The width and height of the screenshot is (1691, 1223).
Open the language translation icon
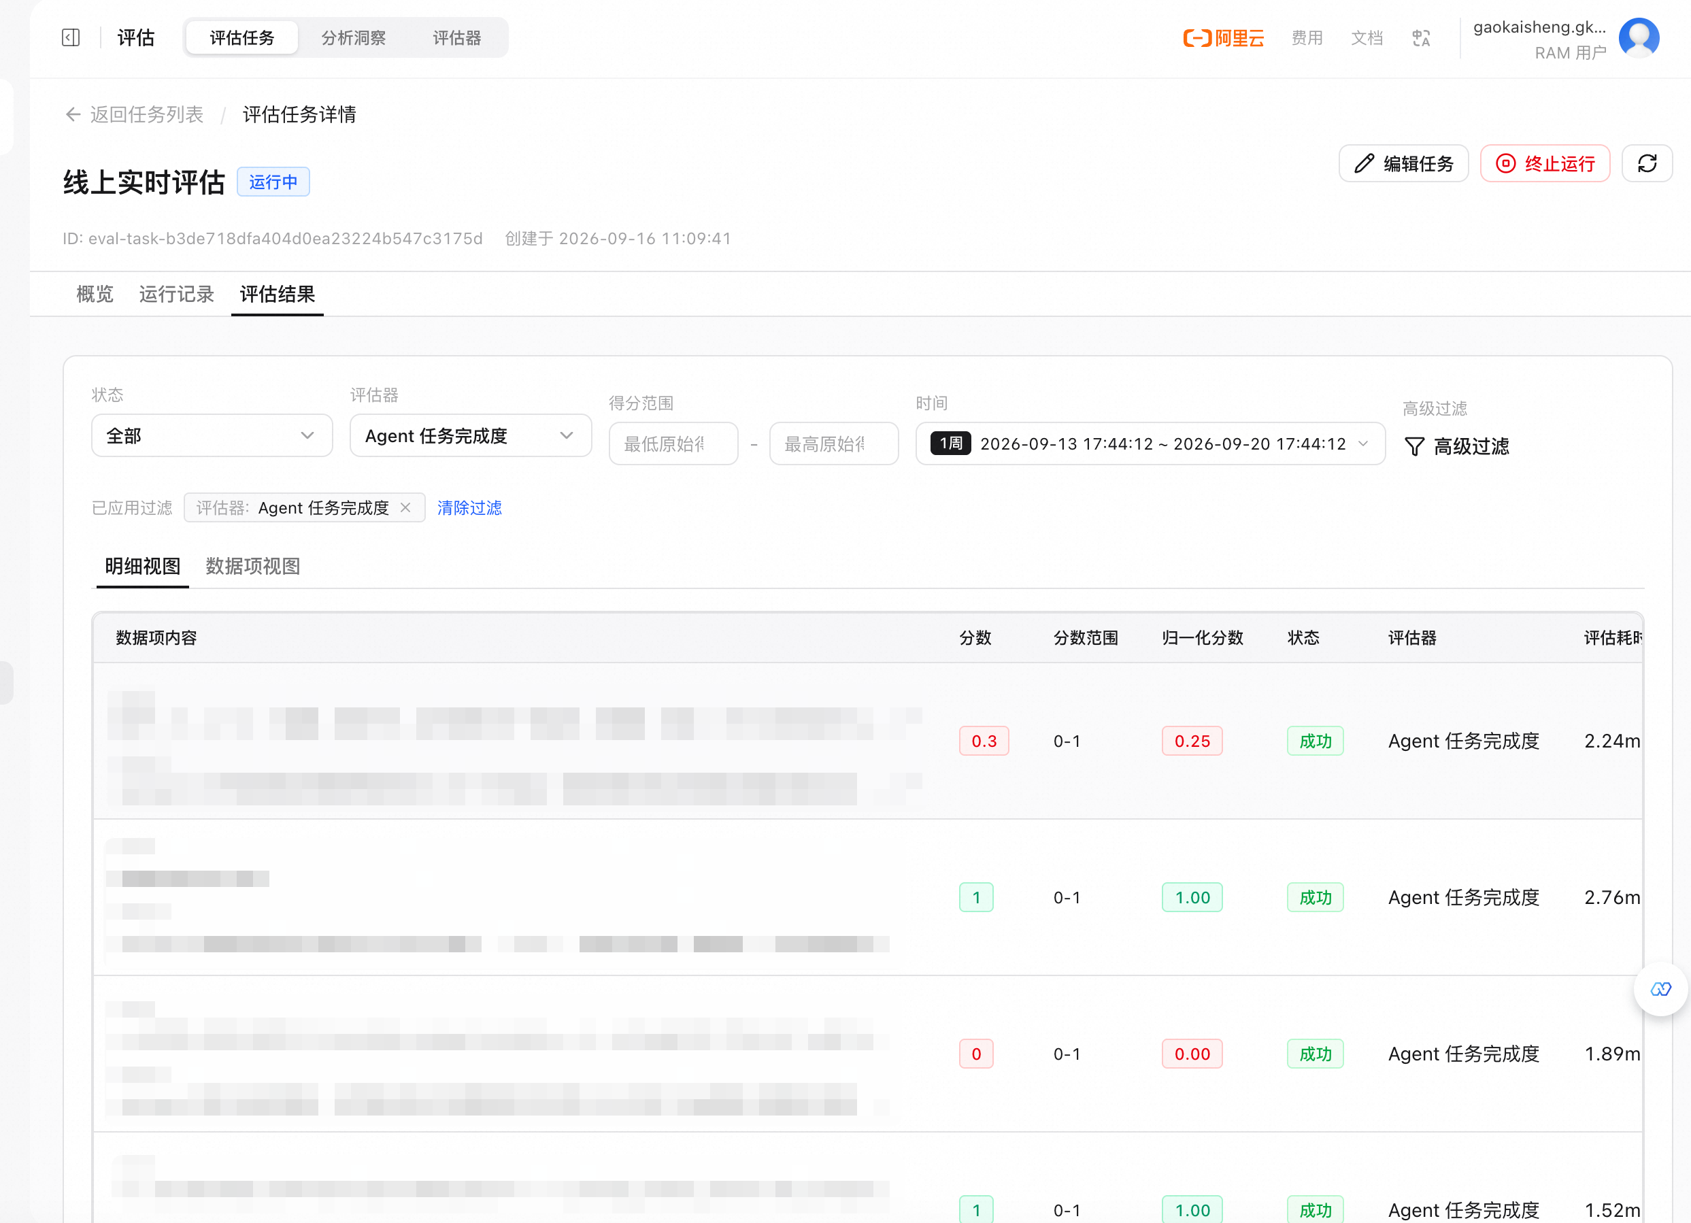(x=1421, y=37)
